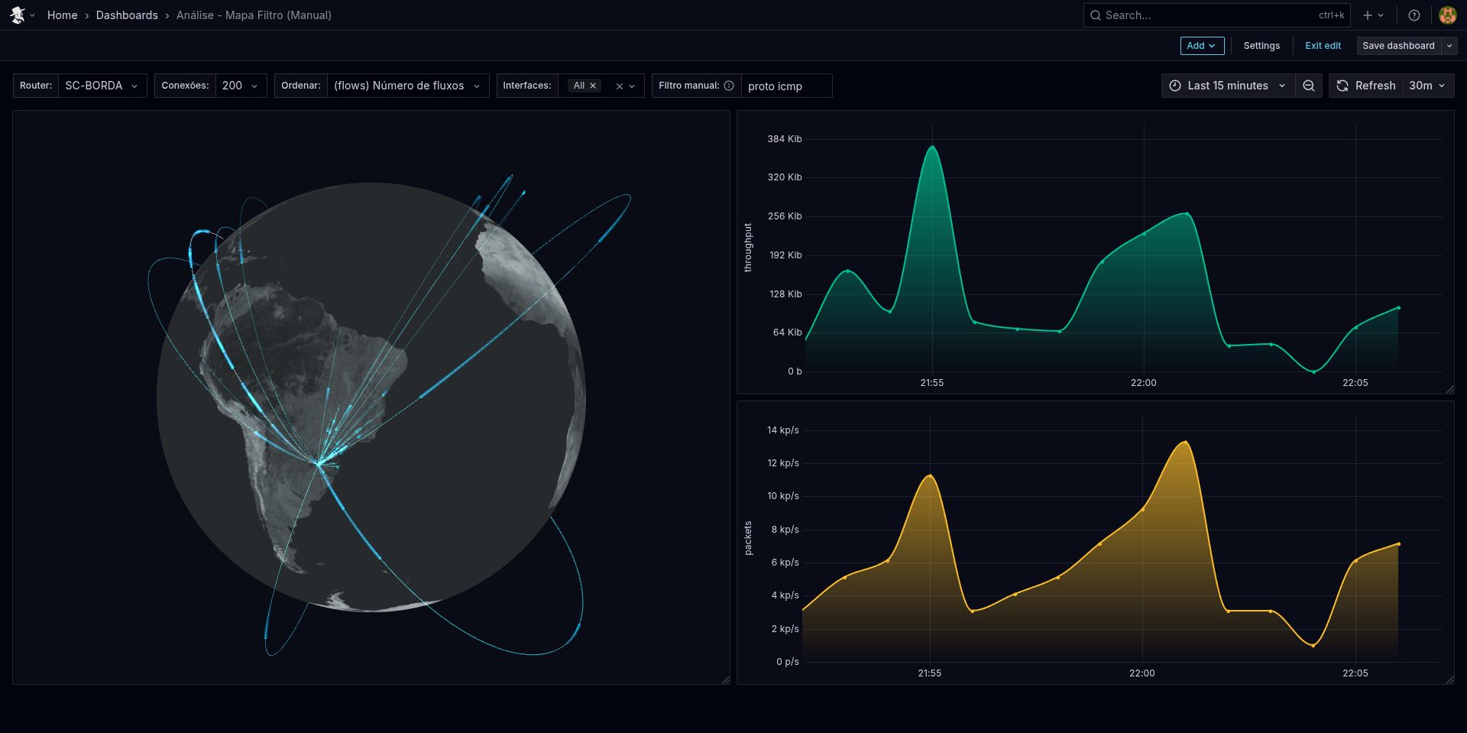Expand the Ordenar sorting dropdown
This screenshot has width=1467, height=733.
[x=407, y=86]
